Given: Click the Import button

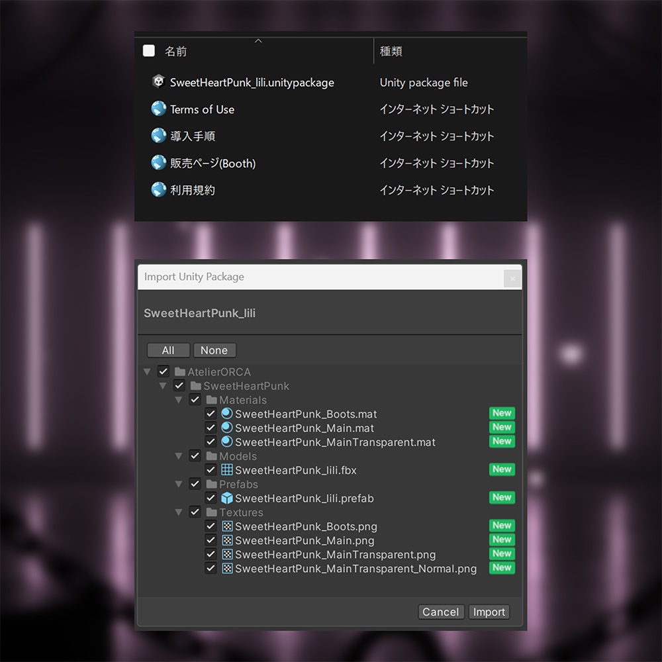Looking at the screenshot, I should pyautogui.click(x=489, y=612).
